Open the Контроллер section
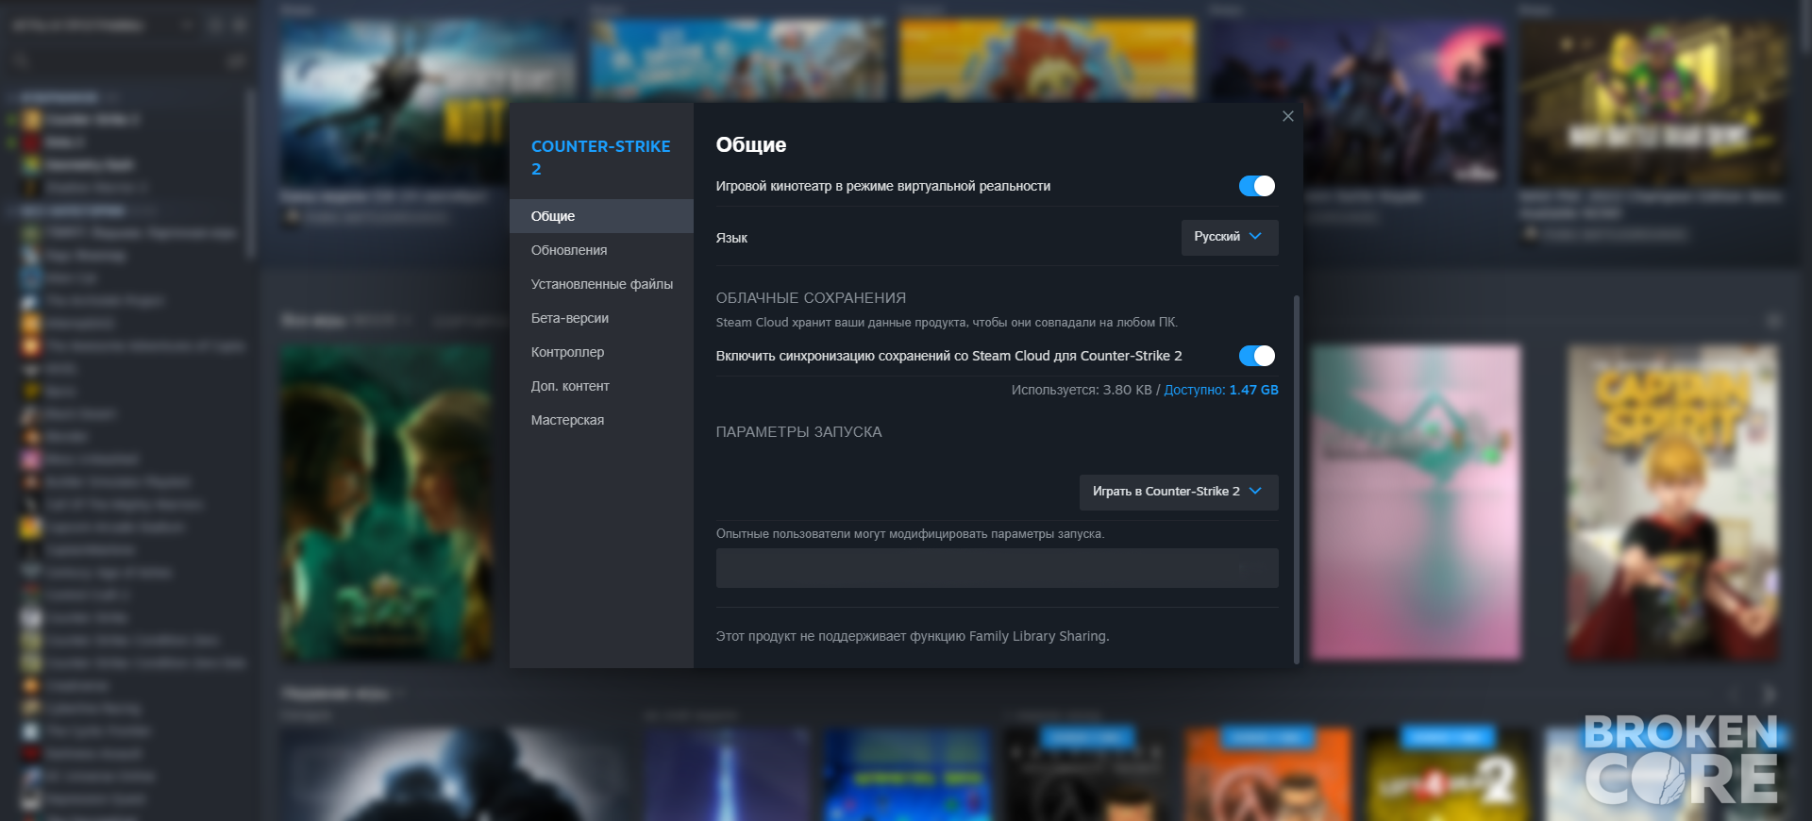This screenshot has width=1812, height=821. point(601,352)
